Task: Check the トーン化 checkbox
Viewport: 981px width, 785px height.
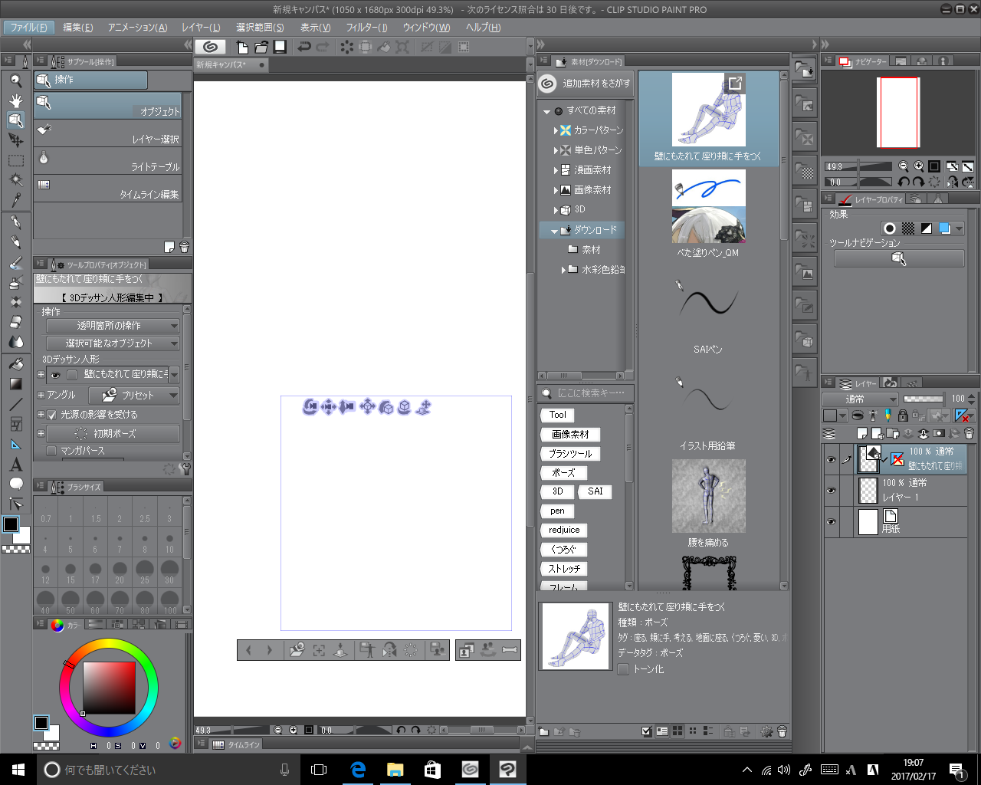Action: click(x=623, y=669)
